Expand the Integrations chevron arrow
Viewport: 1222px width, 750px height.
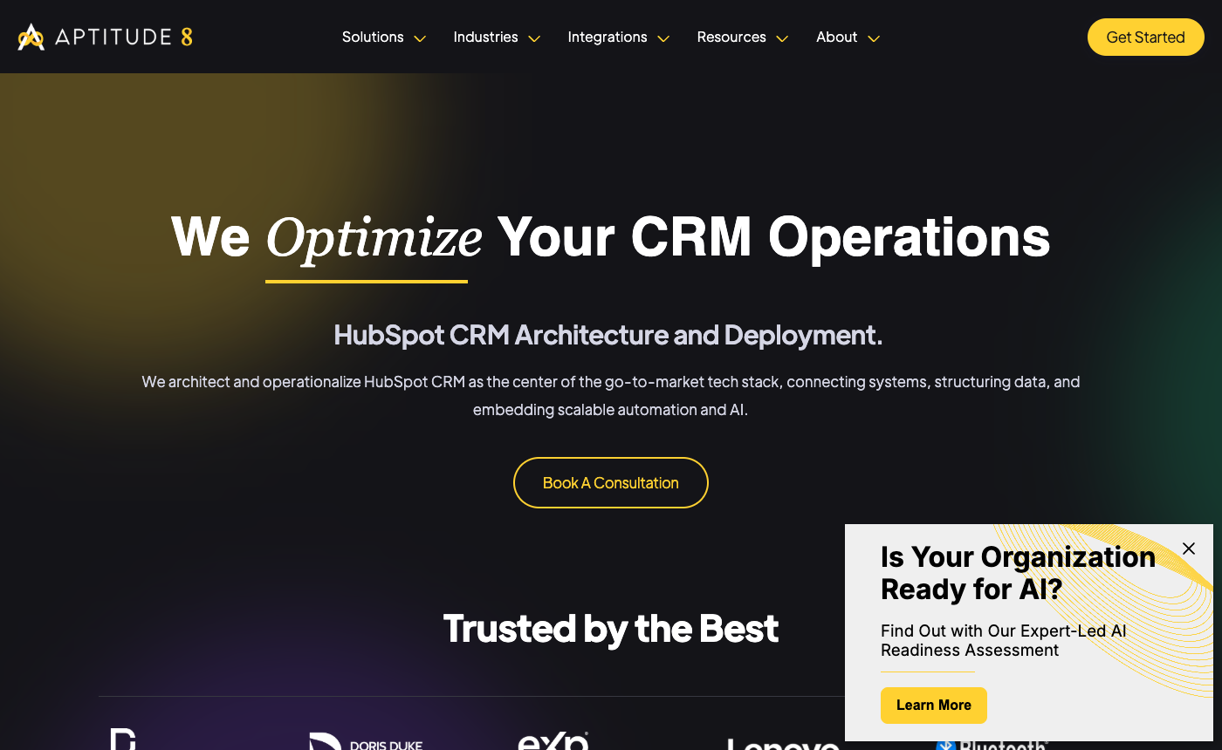click(x=663, y=38)
